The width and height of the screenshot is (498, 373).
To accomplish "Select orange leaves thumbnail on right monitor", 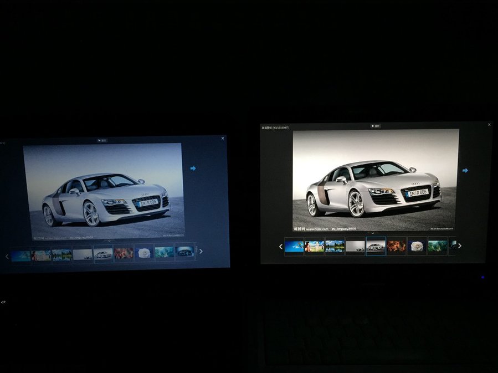I will [x=396, y=246].
